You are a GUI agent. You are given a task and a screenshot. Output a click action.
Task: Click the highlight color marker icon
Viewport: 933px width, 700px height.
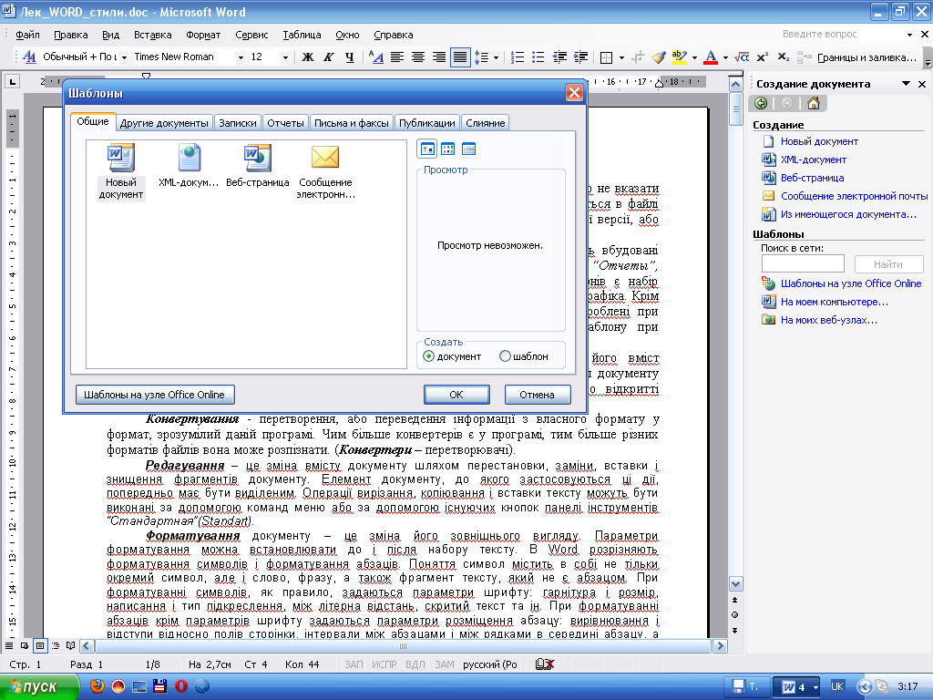click(x=679, y=57)
